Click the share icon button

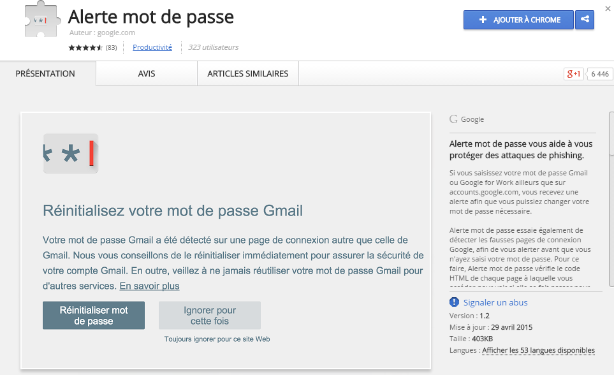585,20
